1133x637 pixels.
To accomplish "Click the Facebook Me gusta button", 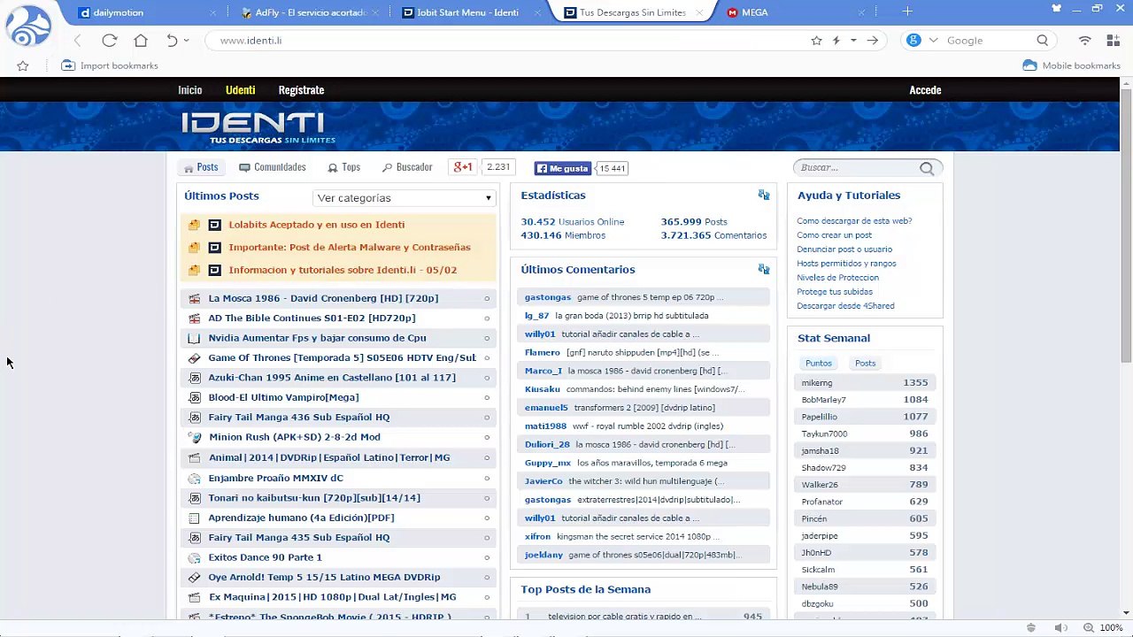I will click(x=563, y=168).
